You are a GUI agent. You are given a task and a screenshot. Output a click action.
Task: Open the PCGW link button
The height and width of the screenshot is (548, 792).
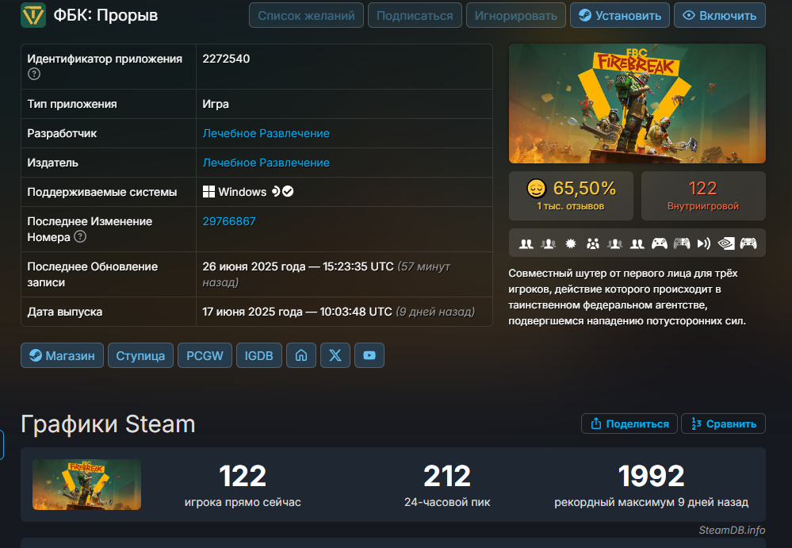click(x=205, y=355)
